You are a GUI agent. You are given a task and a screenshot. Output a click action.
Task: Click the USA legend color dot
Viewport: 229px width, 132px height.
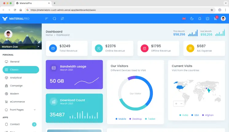192,115
